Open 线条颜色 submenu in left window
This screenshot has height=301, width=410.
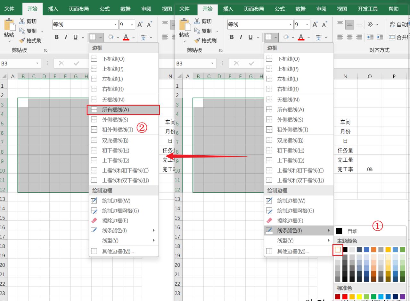[124, 230]
